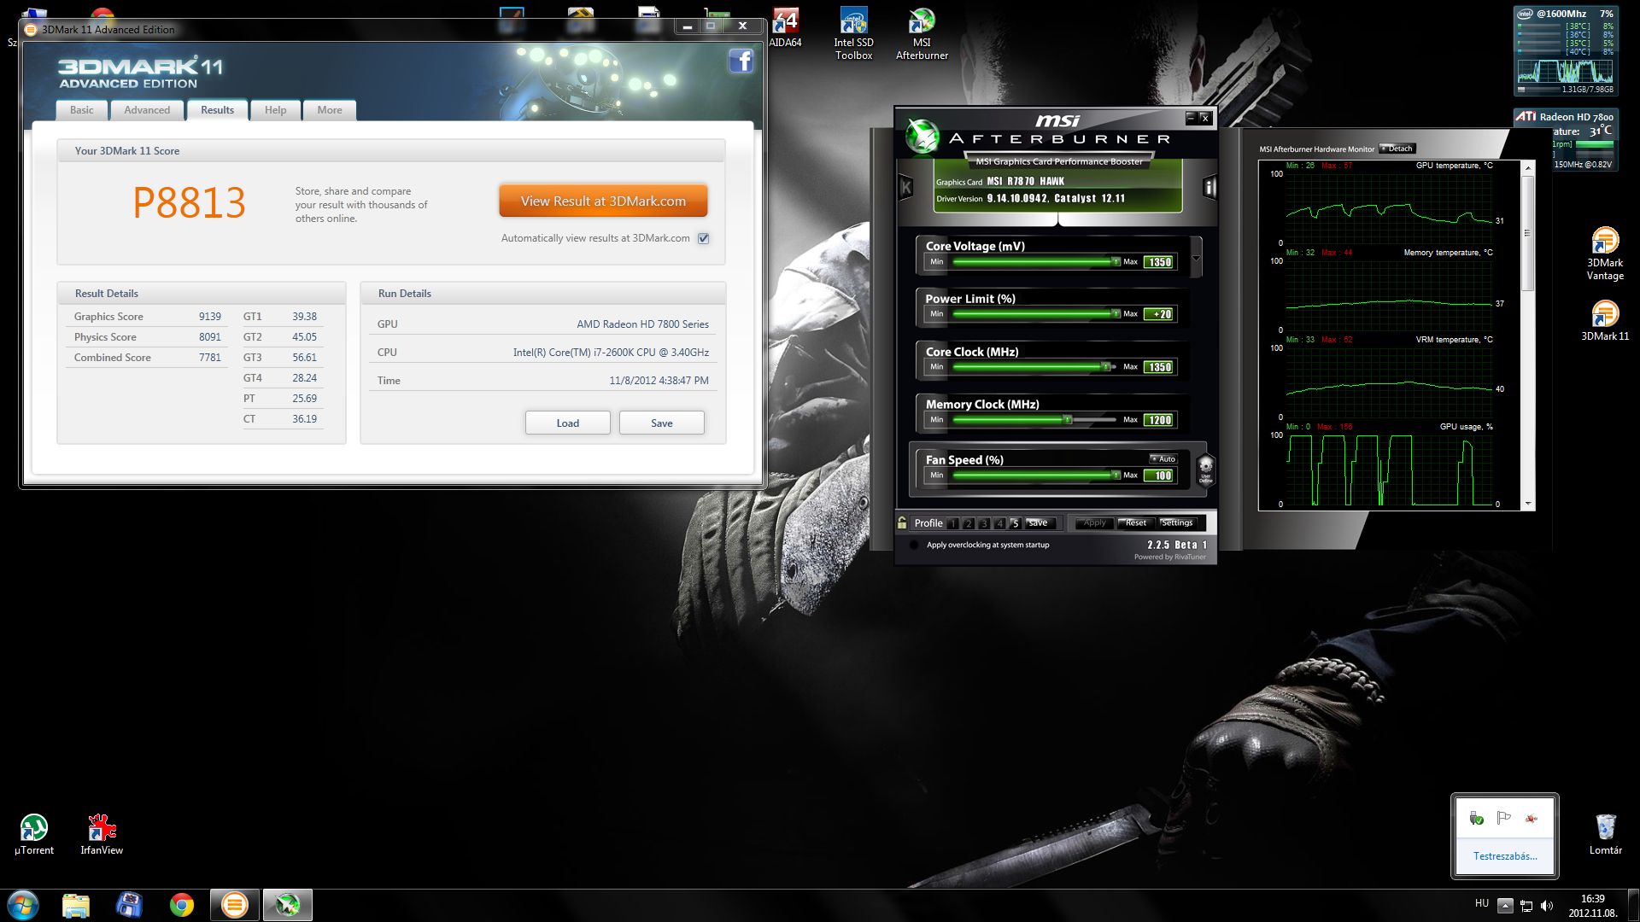This screenshot has width=1640, height=922.
Task: Click the Fan Speed slider handle
Action: [x=1116, y=476]
